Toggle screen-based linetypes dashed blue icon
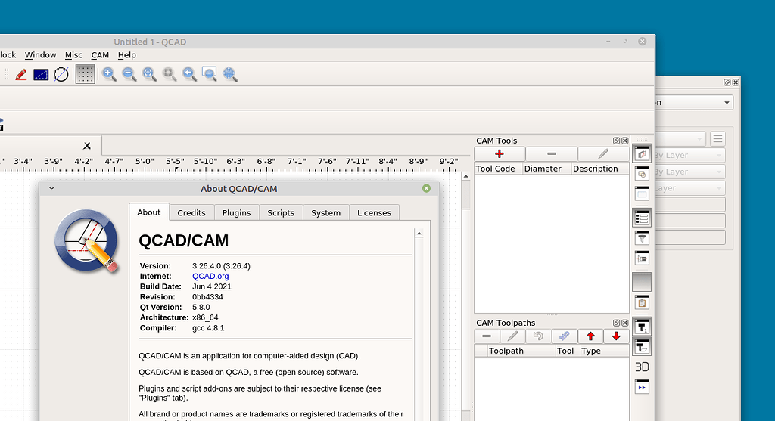The height and width of the screenshot is (421, 775). click(x=41, y=75)
